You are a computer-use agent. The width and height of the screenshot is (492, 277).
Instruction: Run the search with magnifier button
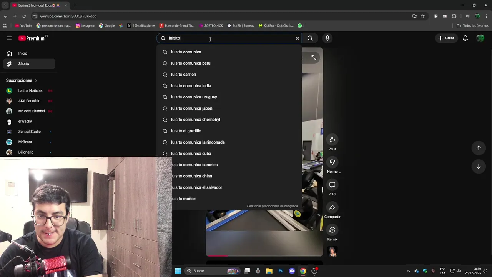point(310,38)
